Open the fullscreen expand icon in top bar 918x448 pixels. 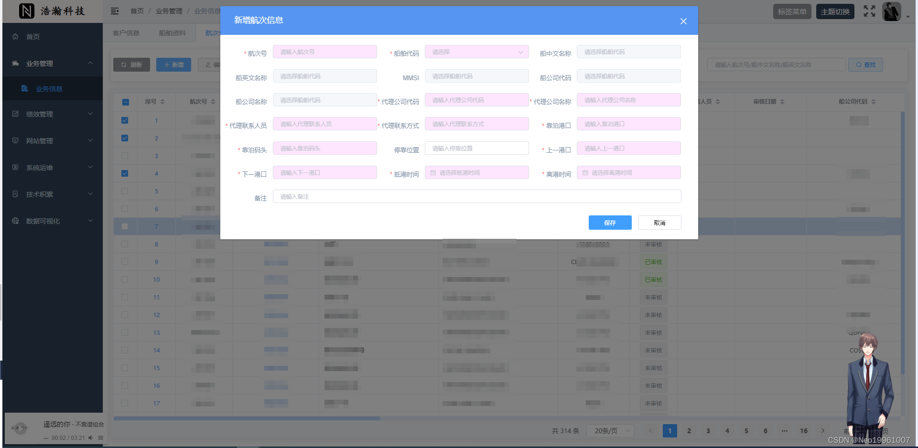[869, 11]
